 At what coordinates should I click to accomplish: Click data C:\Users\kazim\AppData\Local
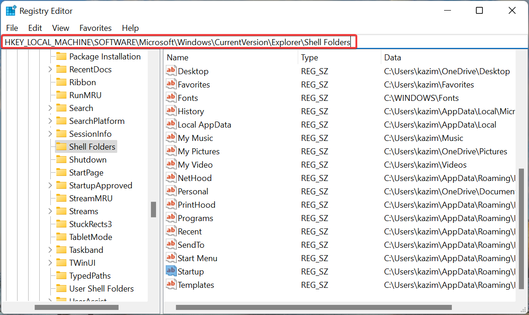point(440,124)
